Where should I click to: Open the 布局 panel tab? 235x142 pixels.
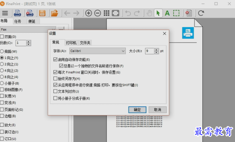pos(4,21)
